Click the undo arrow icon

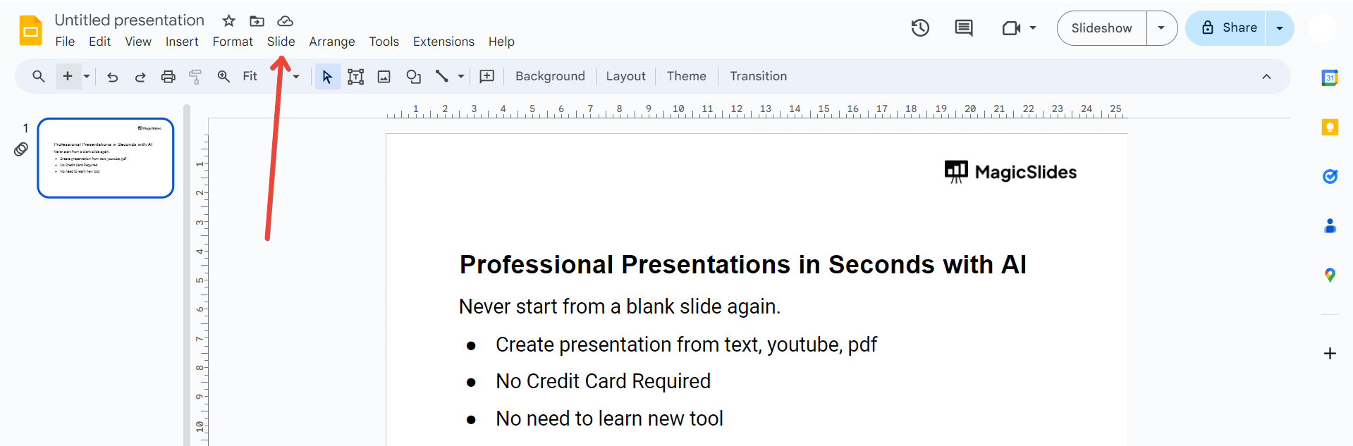pyautogui.click(x=112, y=77)
